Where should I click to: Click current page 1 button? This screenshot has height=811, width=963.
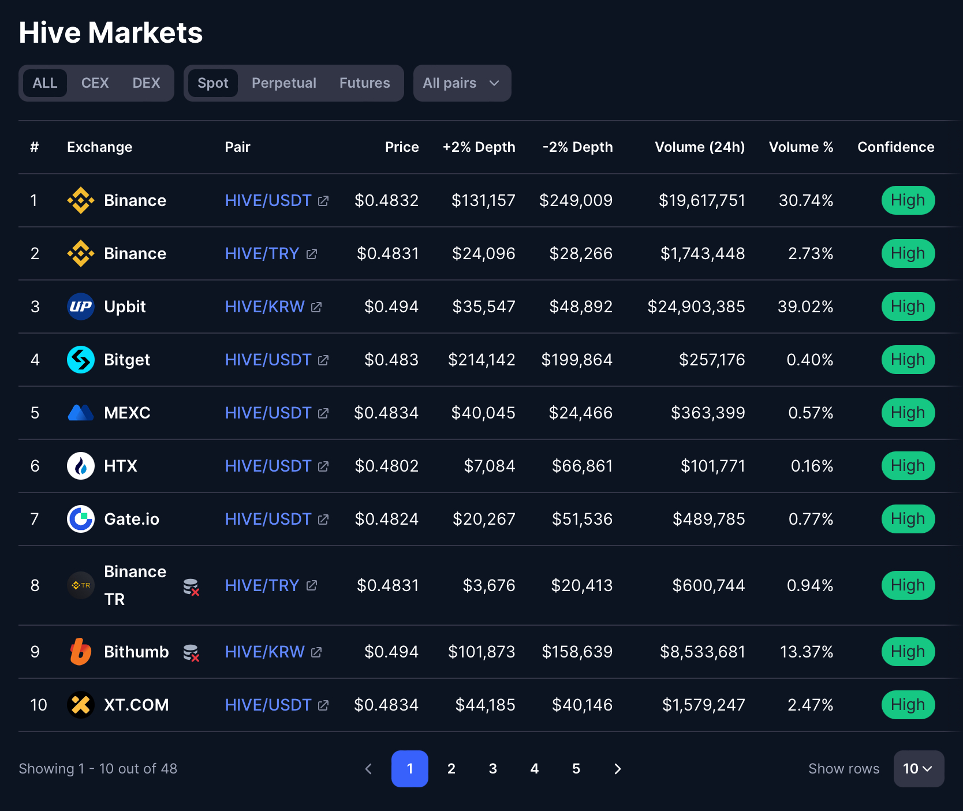point(410,769)
